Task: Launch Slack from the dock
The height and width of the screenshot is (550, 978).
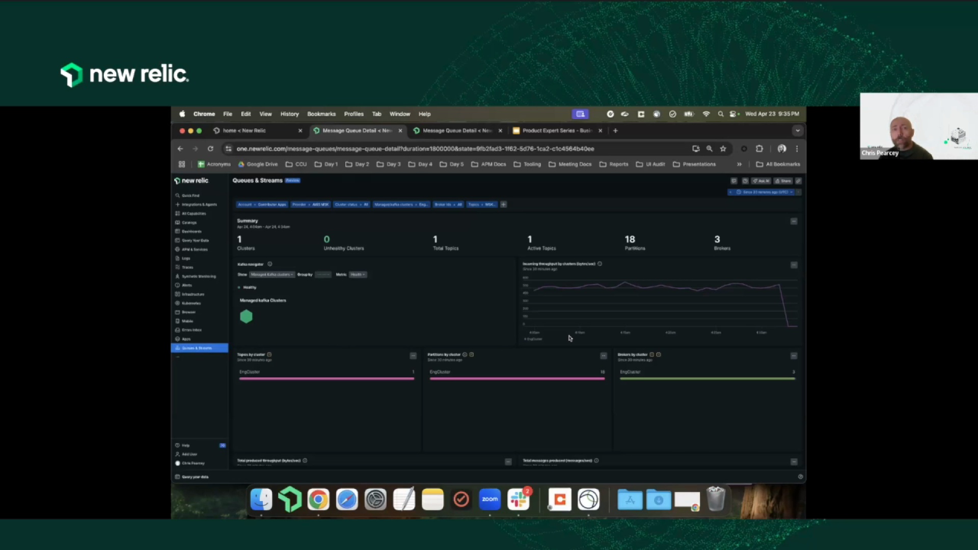Action: click(519, 500)
